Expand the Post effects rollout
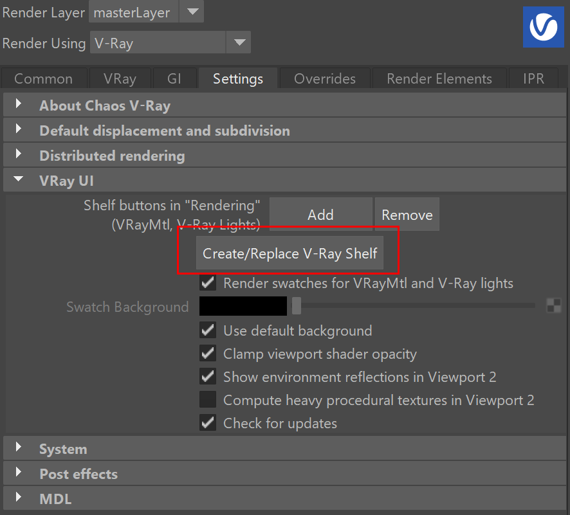Viewport: 570px width, 515px height. 284,474
